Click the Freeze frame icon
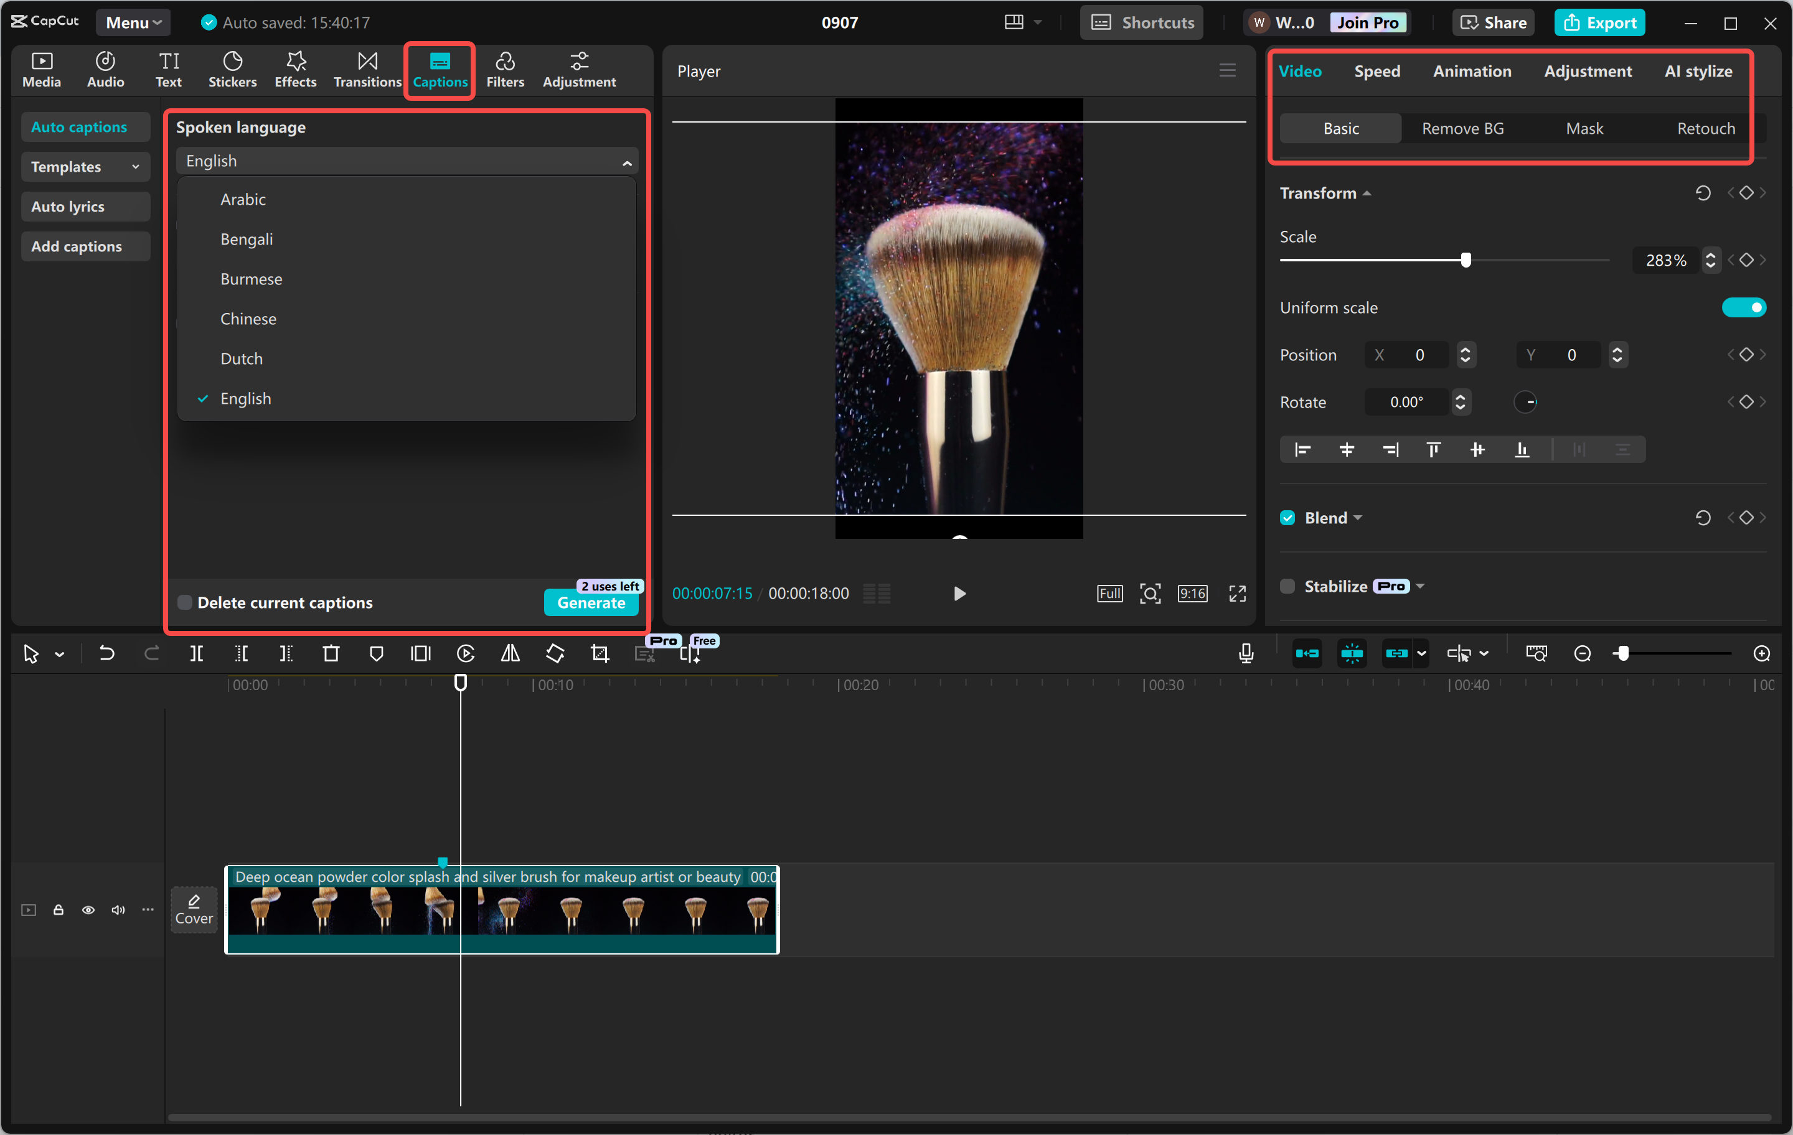 [421, 653]
